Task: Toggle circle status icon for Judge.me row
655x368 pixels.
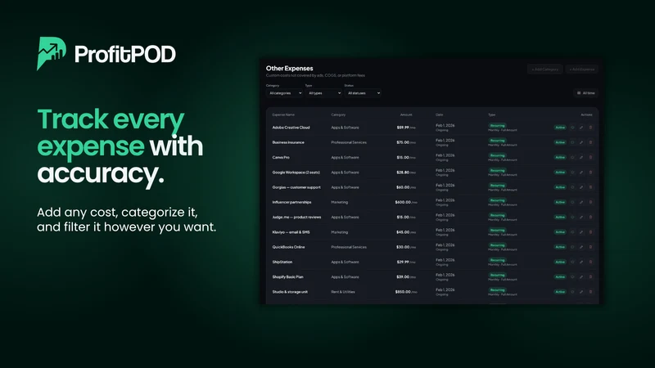Action: coord(572,217)
